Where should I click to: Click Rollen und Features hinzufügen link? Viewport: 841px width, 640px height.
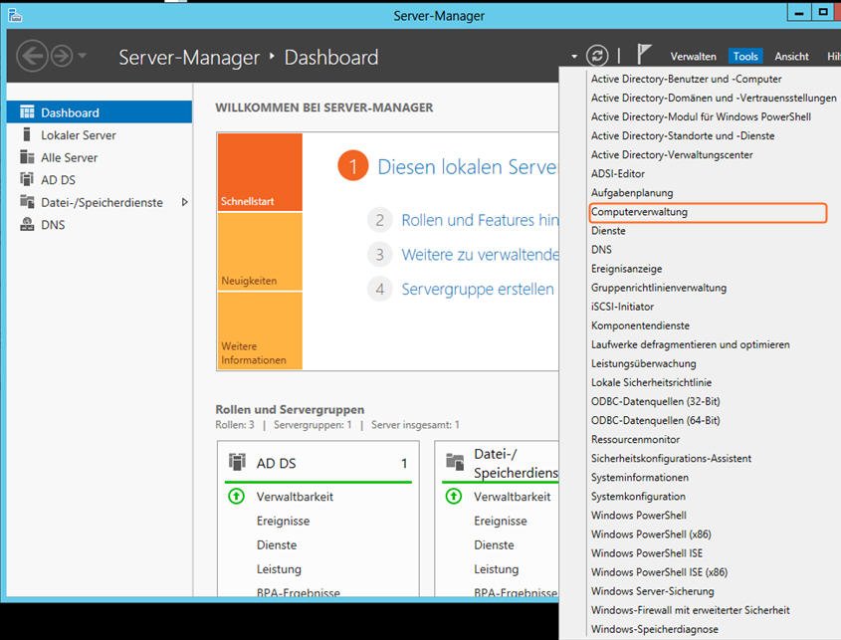480,220
